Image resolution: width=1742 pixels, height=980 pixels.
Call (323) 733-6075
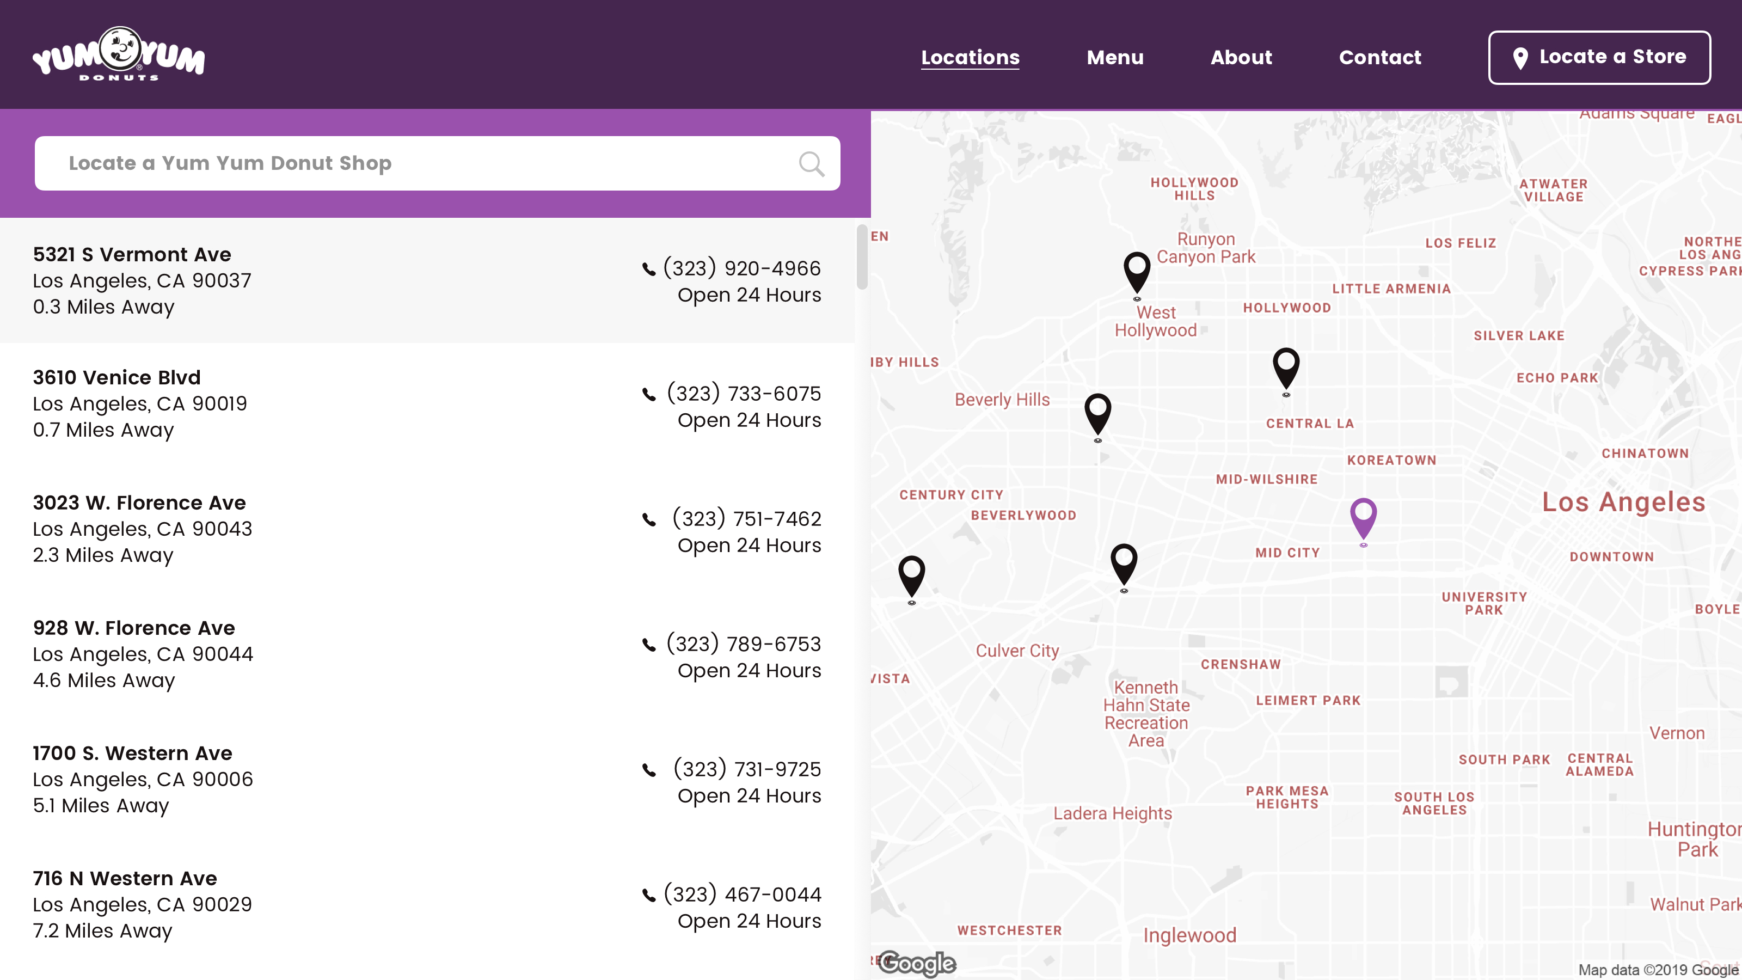(x=744, y=394)
